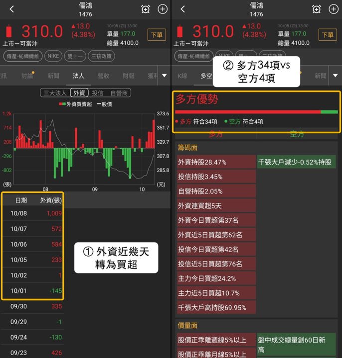Expand tab list arrow in right screen
The height and width of the screenshot is (358, 342).
click(x=335, y=76)
